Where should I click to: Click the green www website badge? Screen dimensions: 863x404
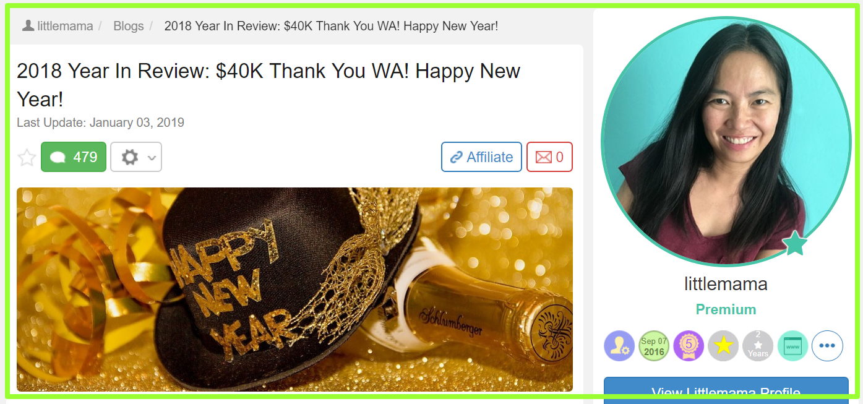[x=792, y=346]
